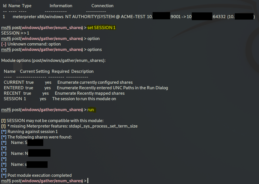Image resolution: width=259 pixels, height=184 pixels.
Task: Click the highlighted 'run' command
Action: 91,110
